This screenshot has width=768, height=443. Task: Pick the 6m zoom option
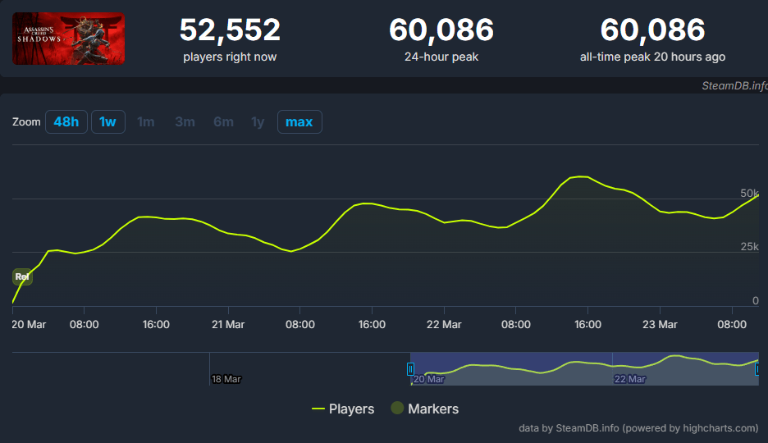(223, 121)
